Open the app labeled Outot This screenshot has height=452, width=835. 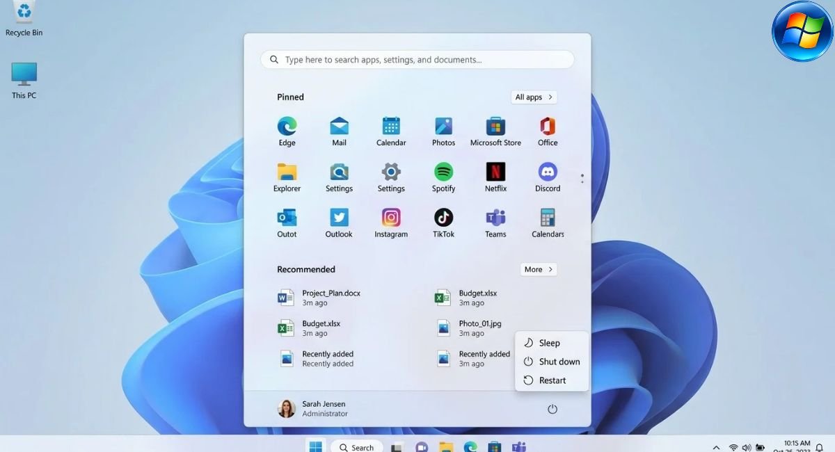coord(287,223)
